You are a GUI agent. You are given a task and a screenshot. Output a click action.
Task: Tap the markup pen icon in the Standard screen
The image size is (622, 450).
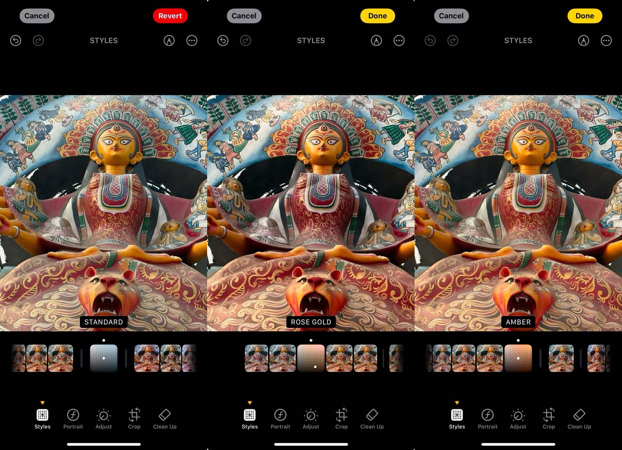pos(169,40)
